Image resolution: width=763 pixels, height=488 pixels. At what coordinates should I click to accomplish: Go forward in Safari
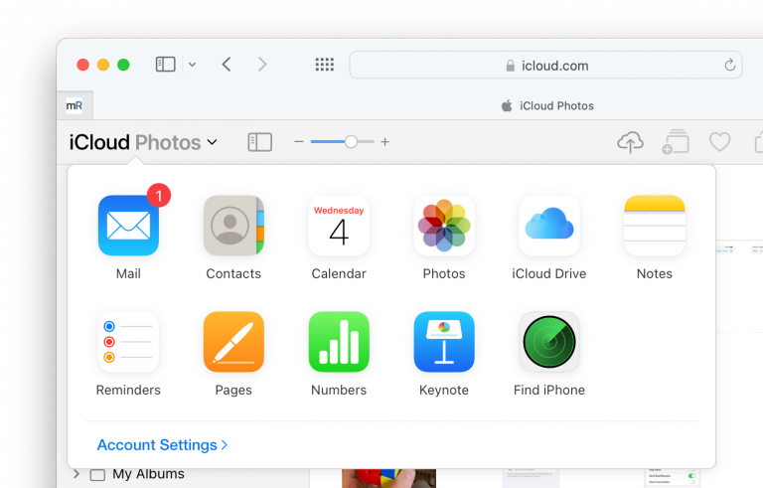(262, 65)
